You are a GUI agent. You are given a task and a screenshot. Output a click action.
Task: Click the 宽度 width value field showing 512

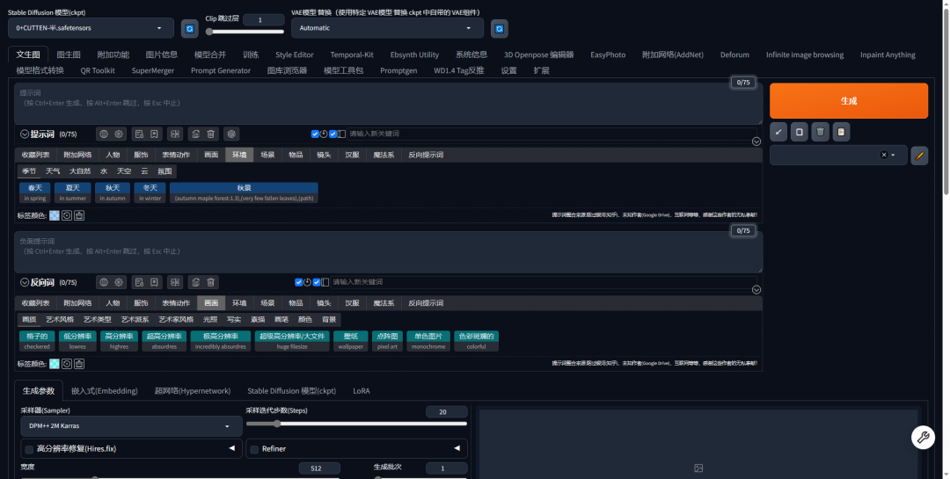coord(319,468)
